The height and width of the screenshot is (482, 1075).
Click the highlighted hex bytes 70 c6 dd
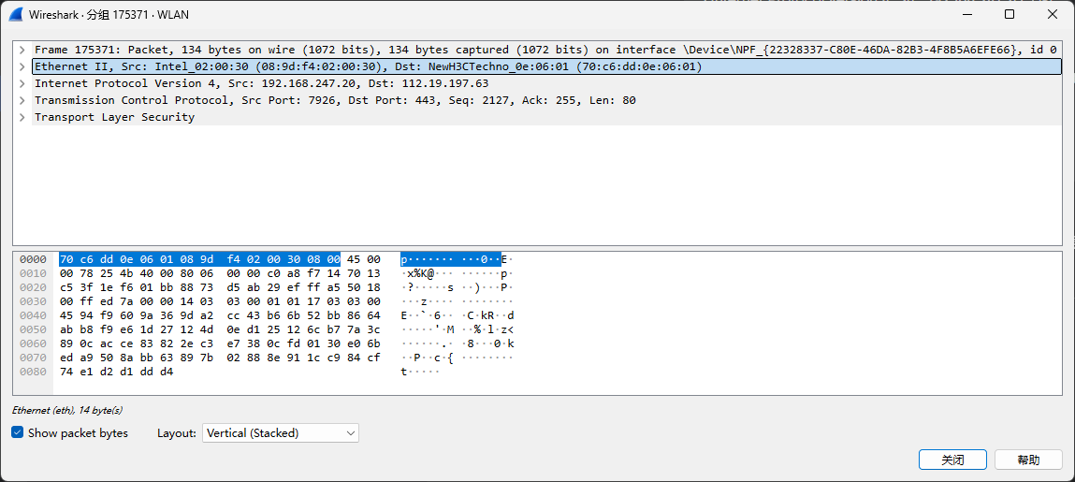pos(84,259)
